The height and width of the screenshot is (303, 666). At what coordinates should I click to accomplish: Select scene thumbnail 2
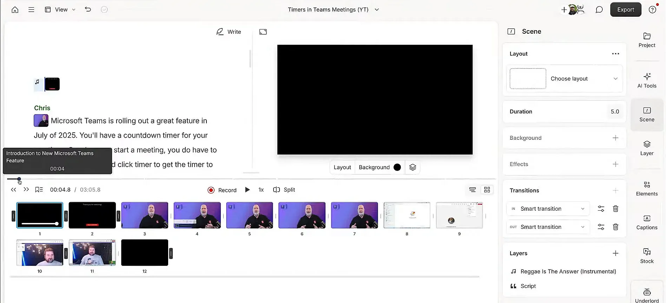[x=92, y=215]
